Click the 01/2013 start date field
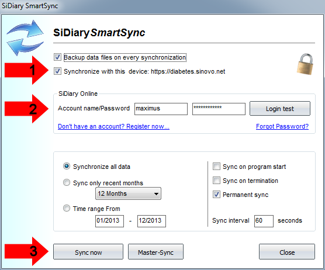Viewport: 325px width, 270px height. [x=109, y=221]
